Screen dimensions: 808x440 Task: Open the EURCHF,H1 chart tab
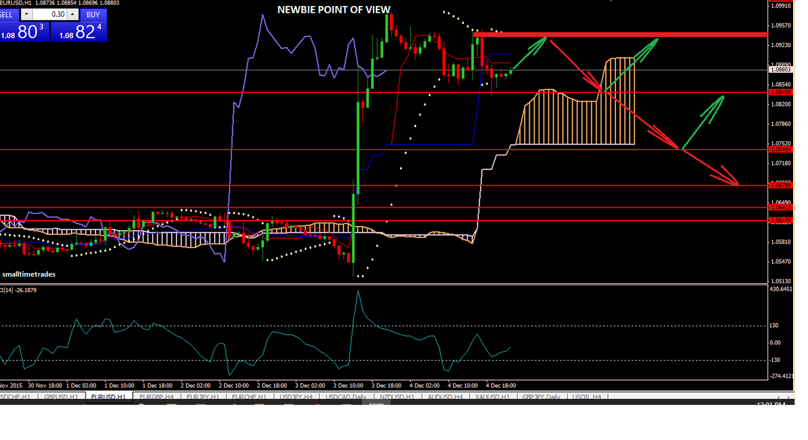point(250,397)
